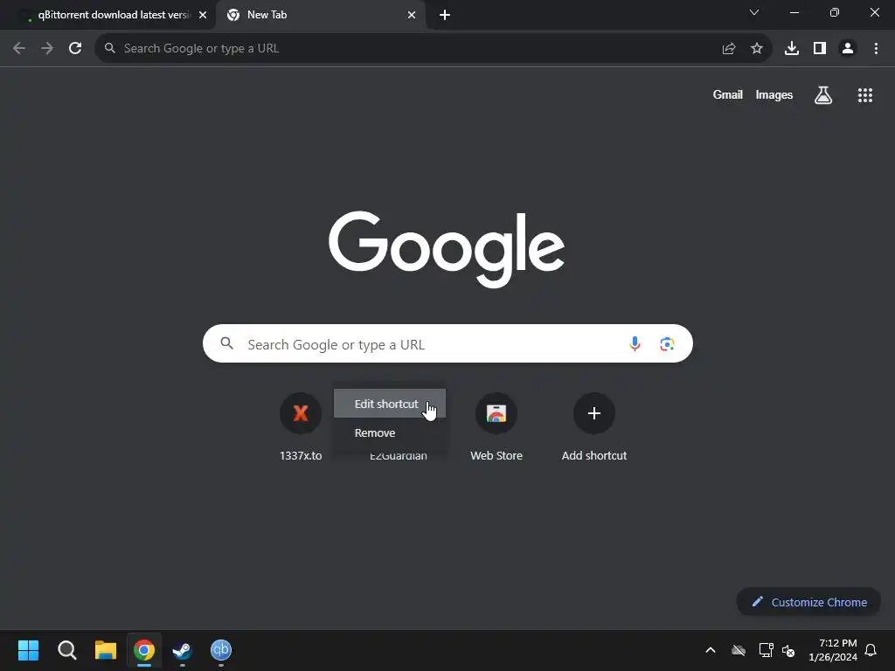This screenshot has width=895, height=671.
Task: Open the Search Labs flask icon
Action: pyautogui.click(x=822, y=95)
